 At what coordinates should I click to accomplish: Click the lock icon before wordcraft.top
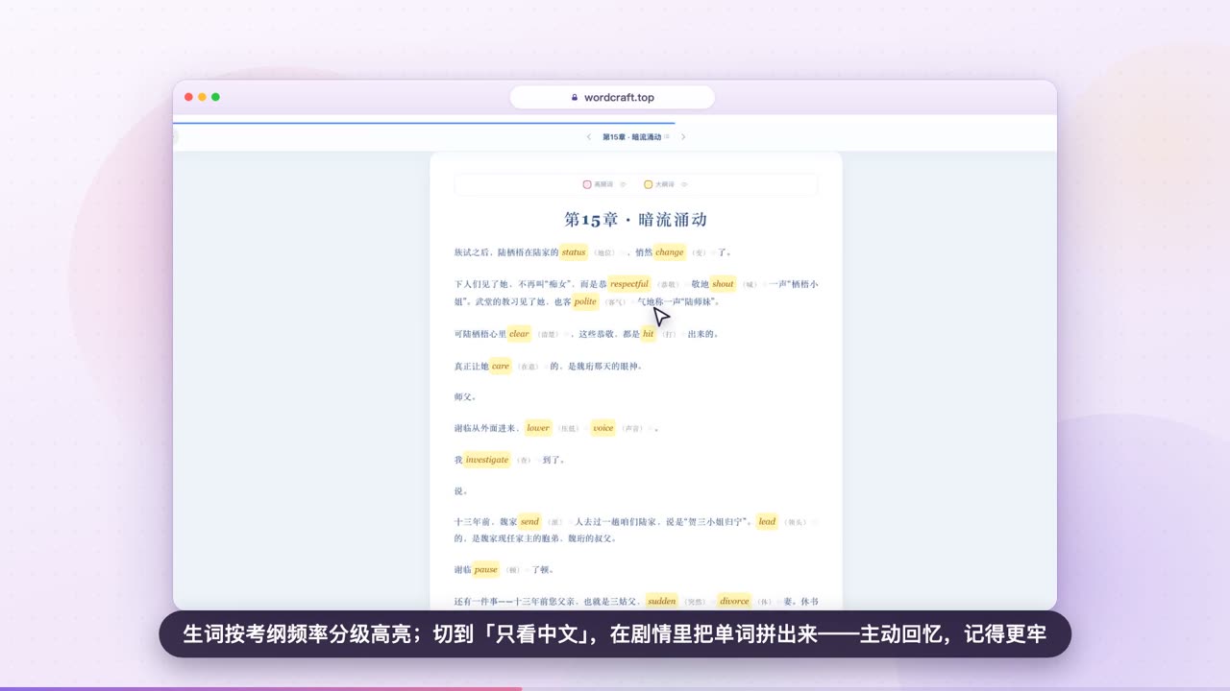pyautogui.click(x=575, y=97)
